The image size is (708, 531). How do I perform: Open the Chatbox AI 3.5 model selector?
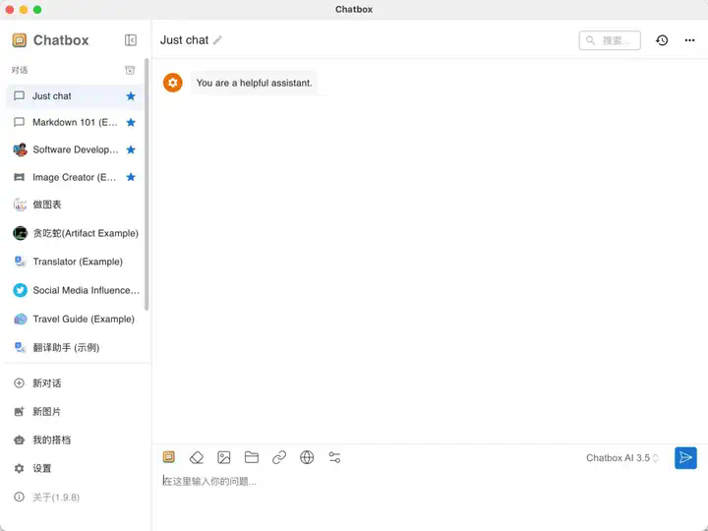tap(622, 458)
